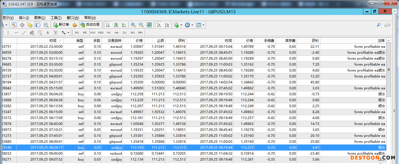Image resolution: width=399 pixels, height=164 pixels.
Task: Tile chart windows icon
Action: tap(149, 25)
